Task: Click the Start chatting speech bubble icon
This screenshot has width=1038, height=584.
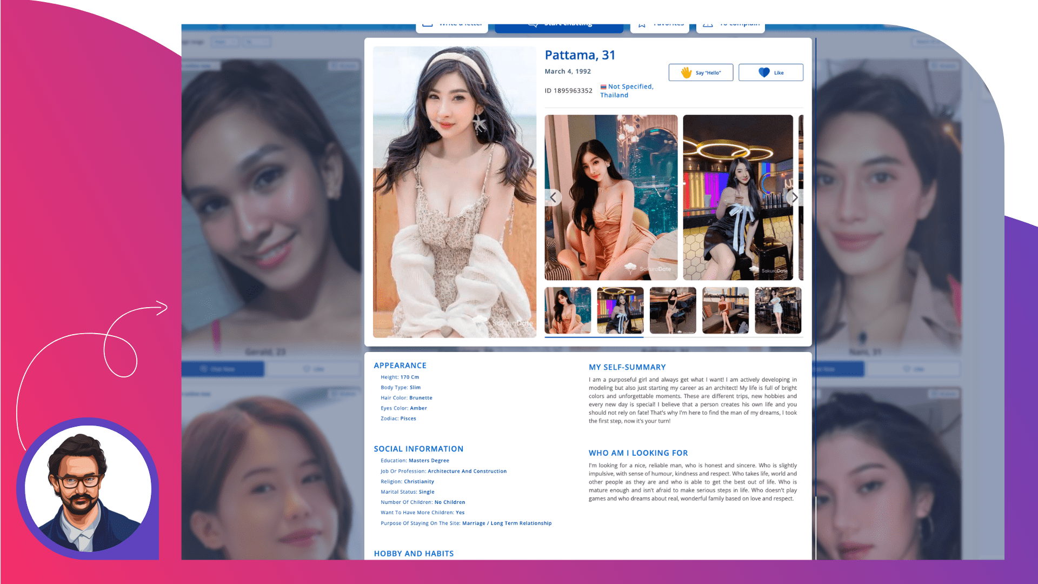Action: click(533, 23)
